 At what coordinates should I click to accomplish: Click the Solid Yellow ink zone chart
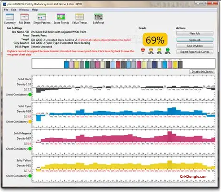pos(123,169)
